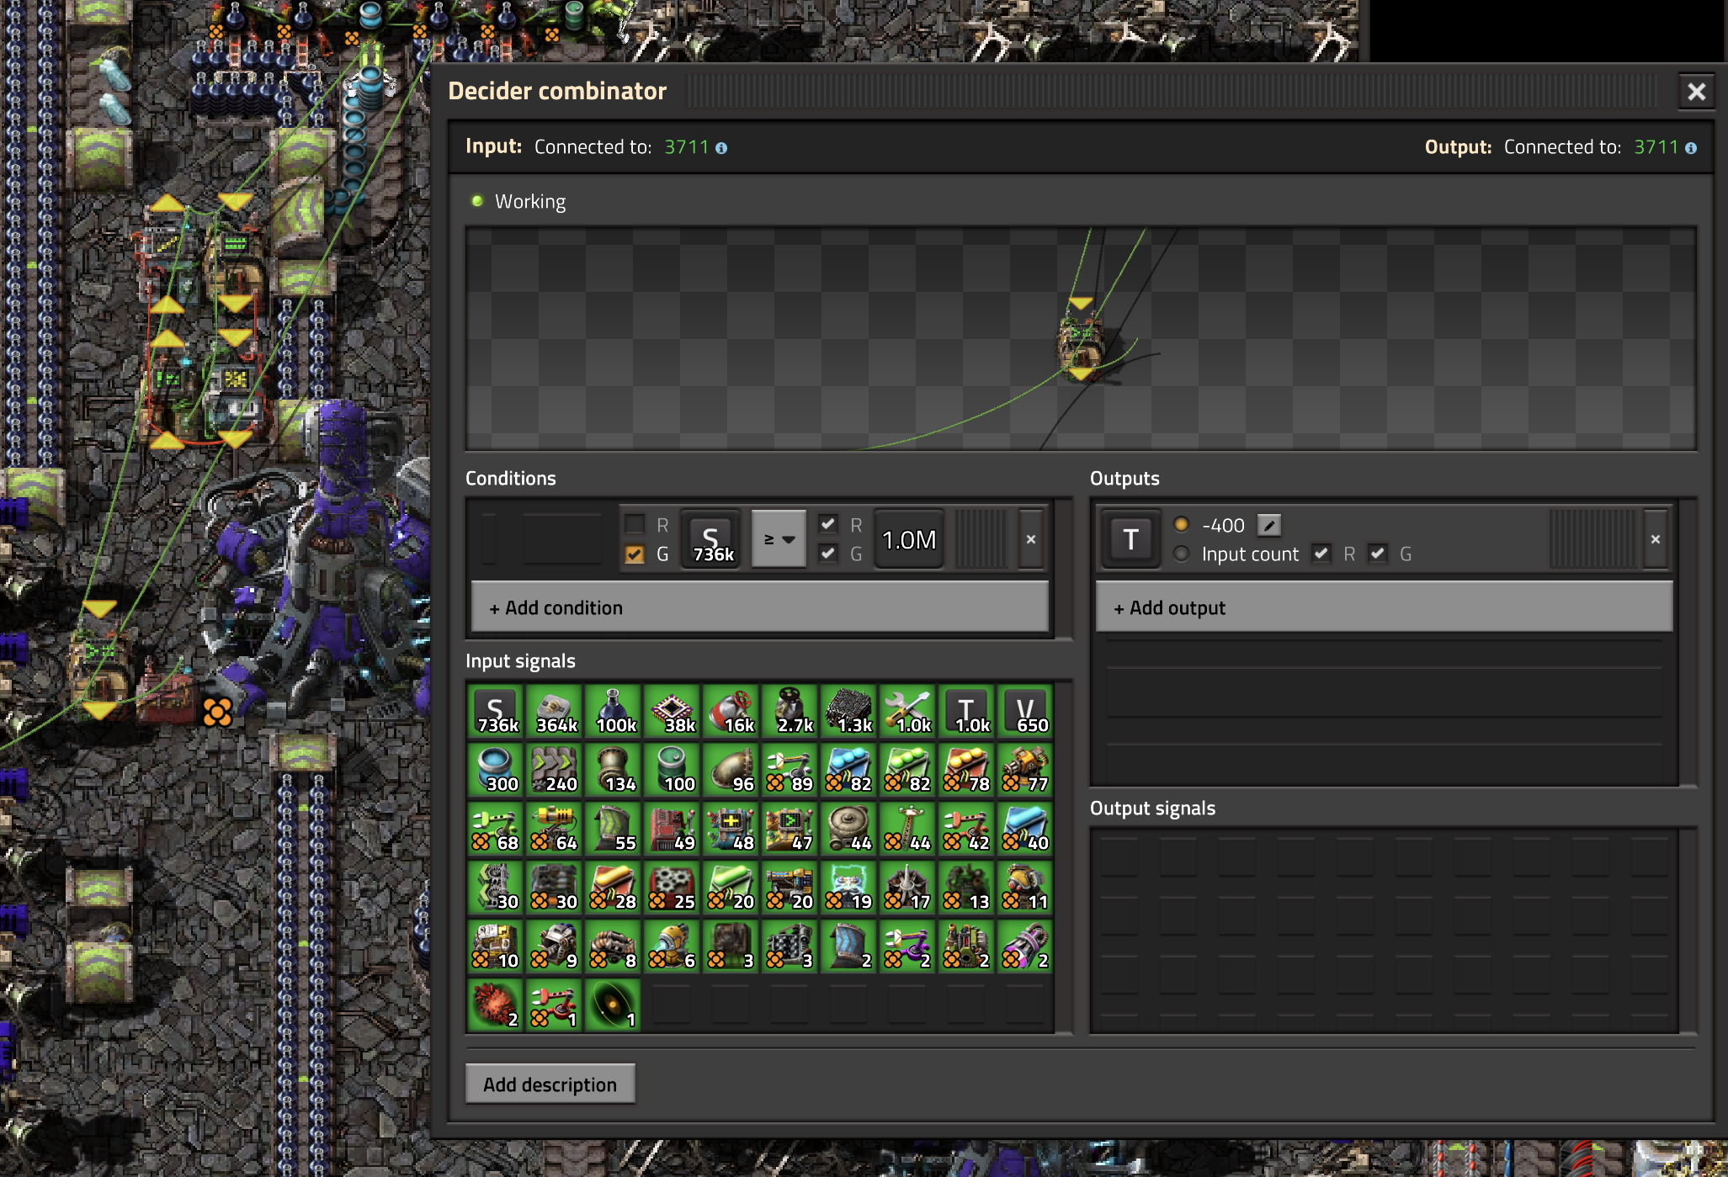The image size is (1728, 1177).
Task: Uncheck green wire for first condition signal
Action: point(635,554)
